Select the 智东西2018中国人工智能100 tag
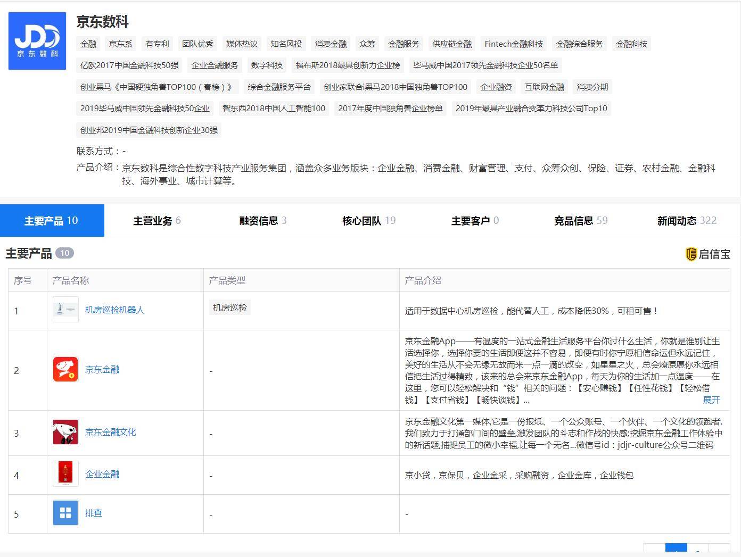The width and height of the screenshot is (741, 557). (x=274, y=108)
